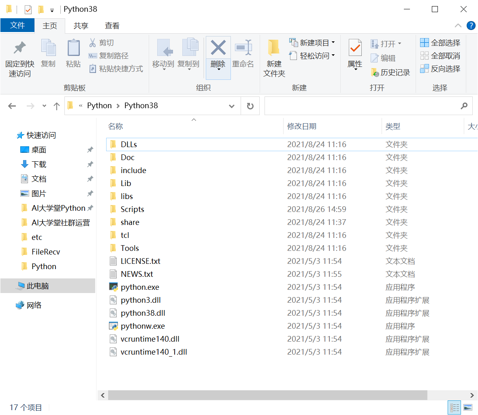Click the Copy (复制) ribbon icon
Viewport: 478px width, 415px height.
click(x=48, y=48)
